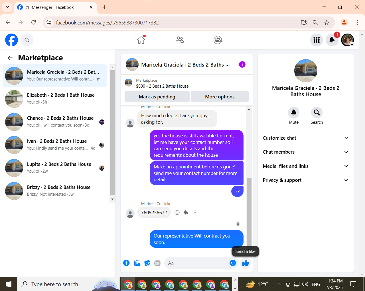Expand Privacy & support section
Screen dimensions: 365x291
(x=306, y=180)
